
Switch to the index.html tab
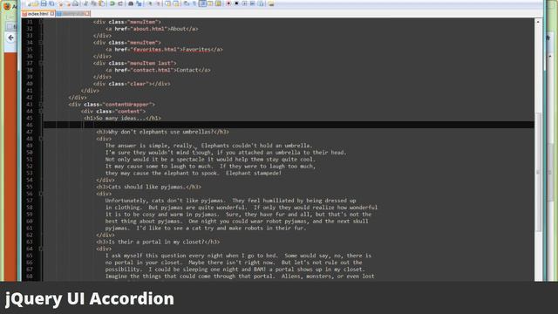[38, 14]
